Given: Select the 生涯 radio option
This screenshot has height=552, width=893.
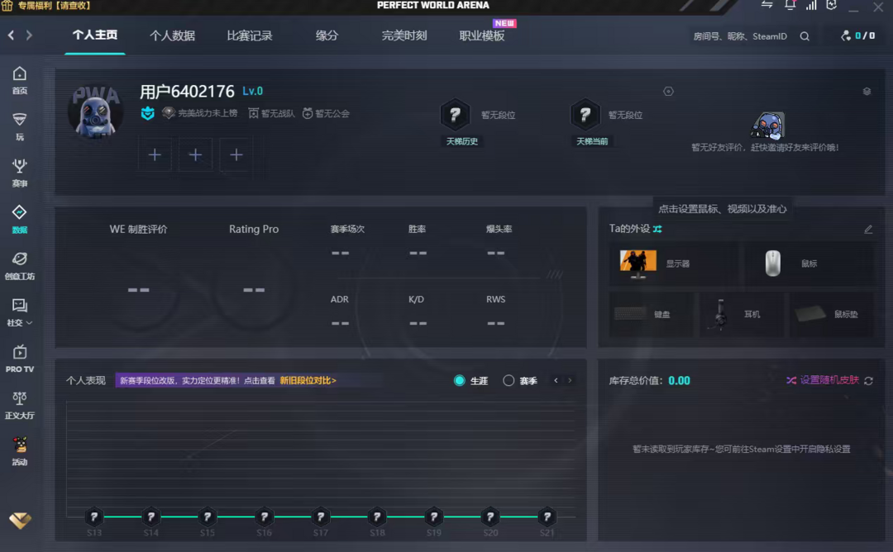Looking at the screenshot, I should (460, 381).
